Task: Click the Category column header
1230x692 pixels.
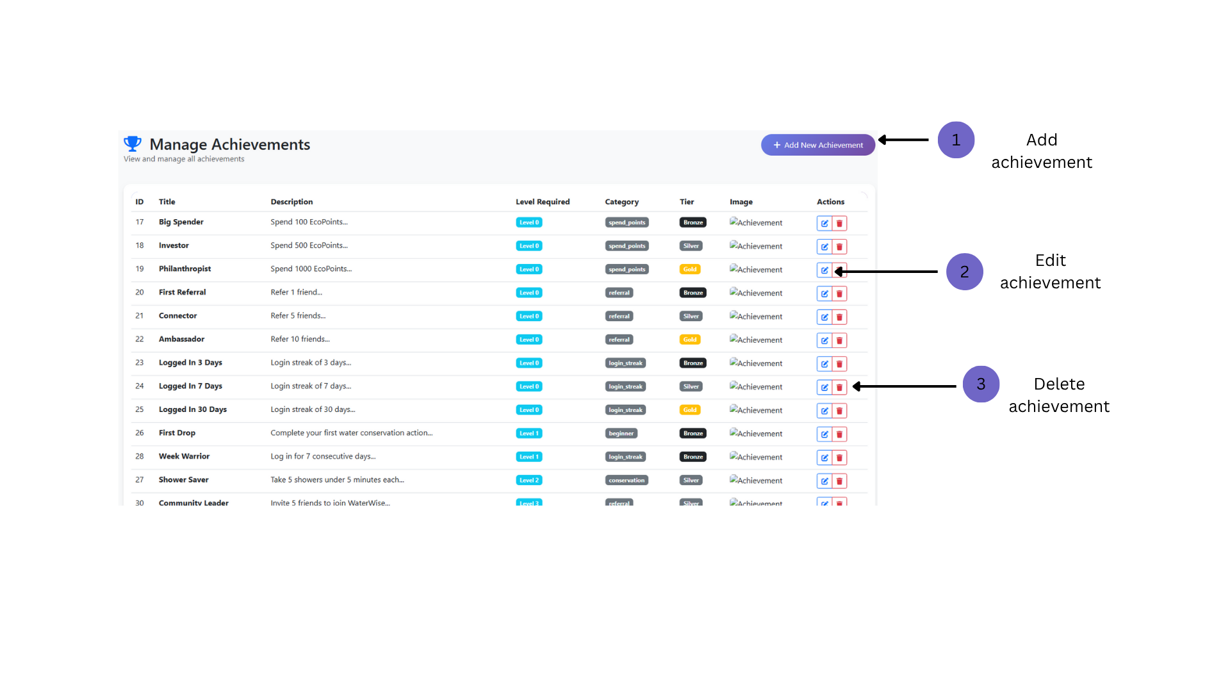Action: click(621, 202)
